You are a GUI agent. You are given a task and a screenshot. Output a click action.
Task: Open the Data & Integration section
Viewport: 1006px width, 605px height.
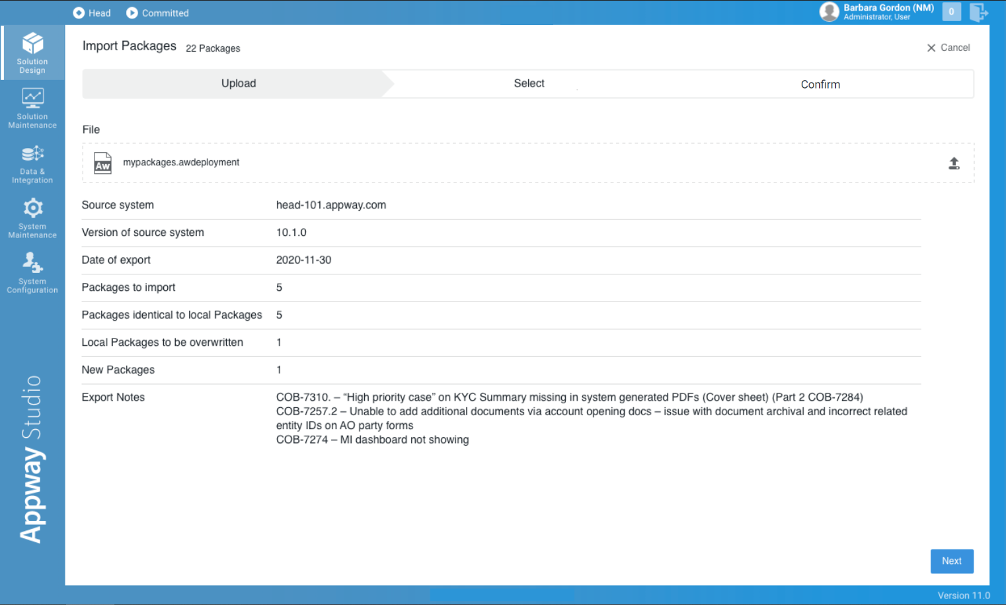[x=32, y=163]
